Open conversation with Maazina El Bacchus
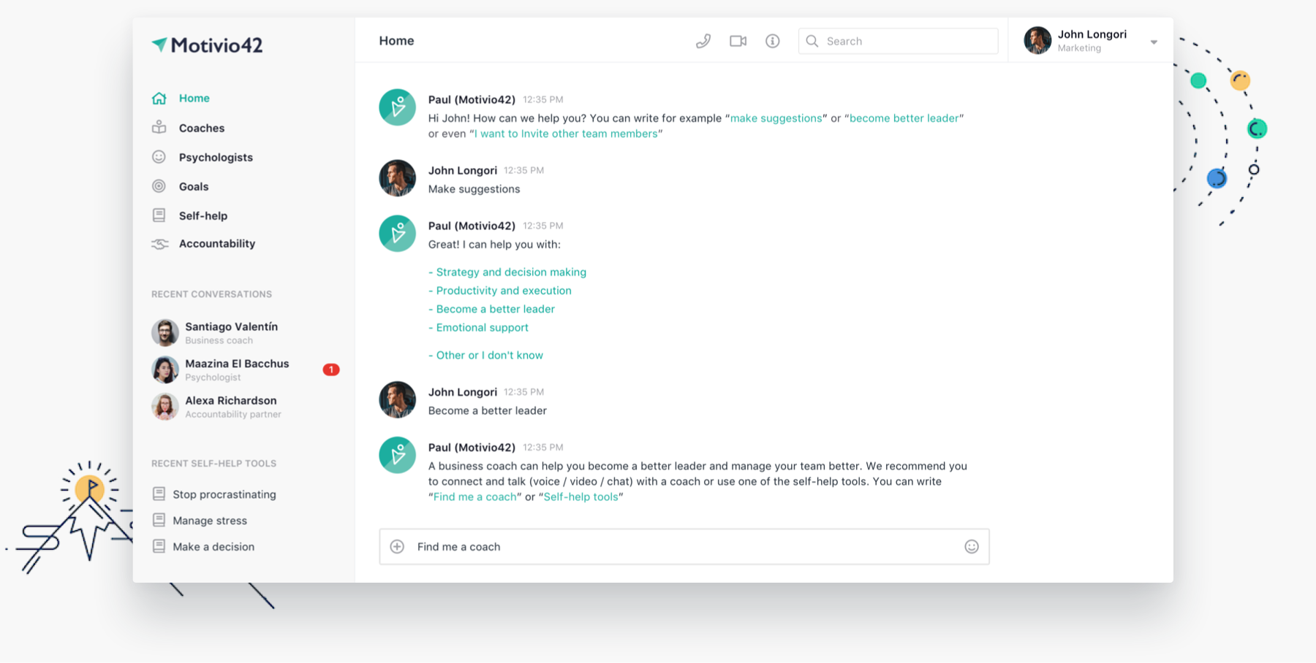Viewport: 1316px width, 663px height. pos(235,369)
